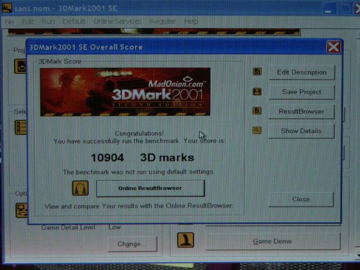Click the Show Details magnifier icon
Viewport: 360px width, 270px height.
(x=257, y=130)
